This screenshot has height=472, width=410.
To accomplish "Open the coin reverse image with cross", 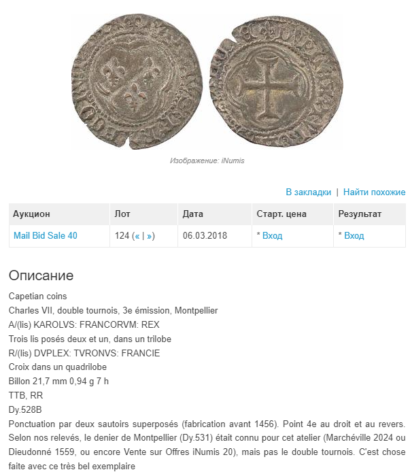I will 276,82.
